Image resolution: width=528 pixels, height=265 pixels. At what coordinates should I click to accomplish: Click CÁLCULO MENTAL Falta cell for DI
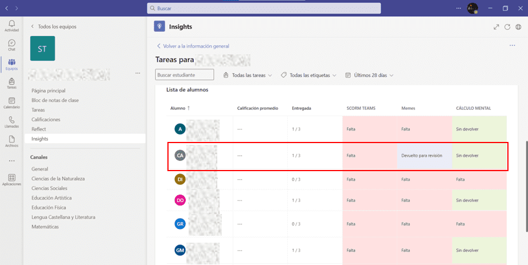pos(479,179)
